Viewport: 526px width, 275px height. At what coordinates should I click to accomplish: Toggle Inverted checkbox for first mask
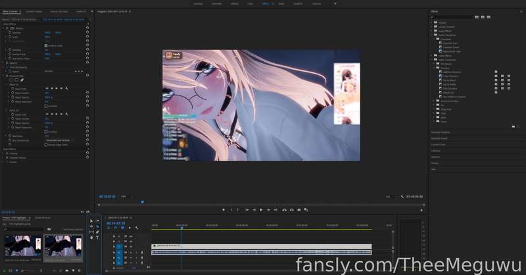(x=46, y=106)
